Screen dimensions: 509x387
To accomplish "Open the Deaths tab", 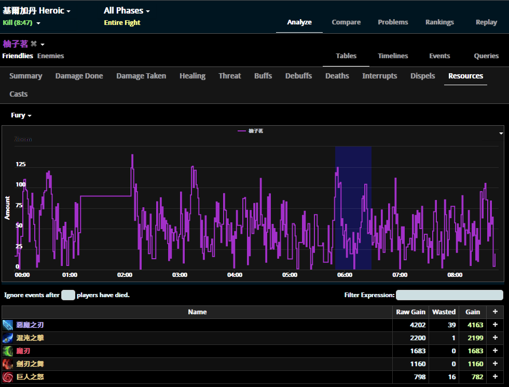I will click(x=337, y=76).
